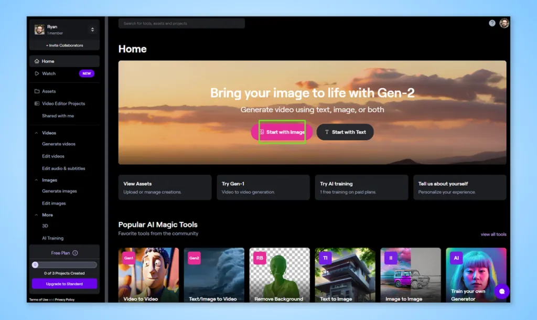Open the help question mark icon

coord(492,23)
